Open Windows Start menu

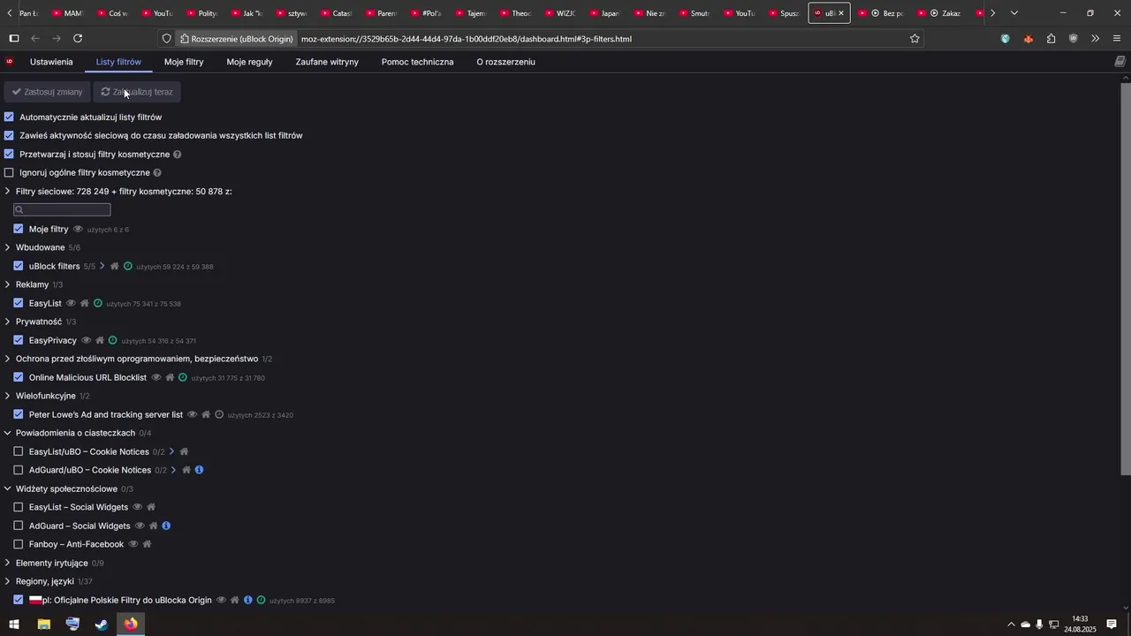(13, 625)
